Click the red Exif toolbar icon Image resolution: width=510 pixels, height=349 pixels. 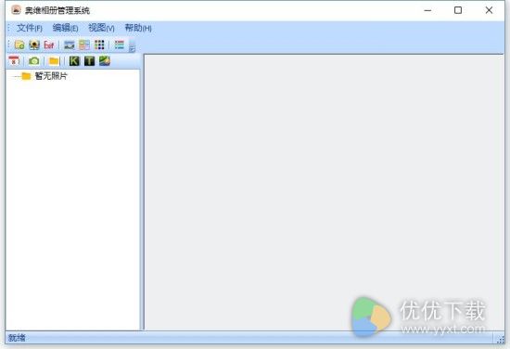pos(49,45)
